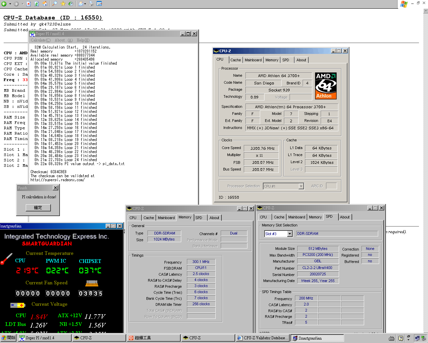428x343 pixels.
Task: Confirm the PI calculation dialog with 確定
Action: (38, 208)
